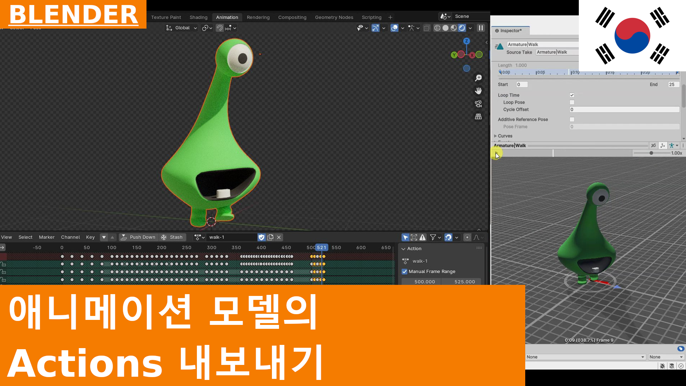
Task: Switch perspective/orthographic grid icon in viewport
Action: tap(478, 117)
